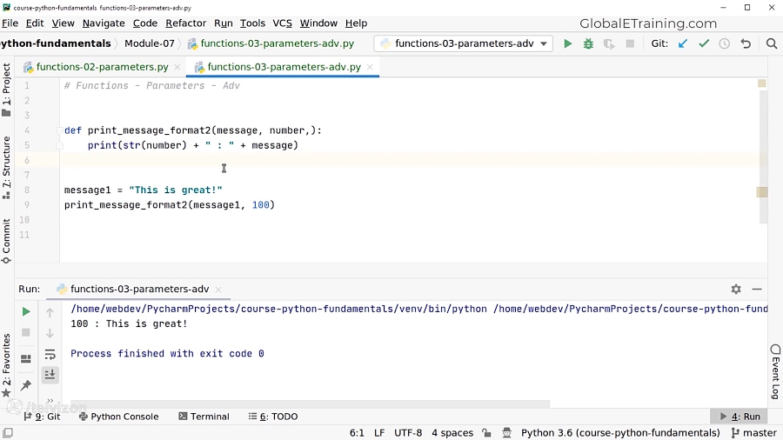Click the green Run button in toolbar
Image resolution: width=783 pixels, height=440 pixels.
[x=568, y=43]
